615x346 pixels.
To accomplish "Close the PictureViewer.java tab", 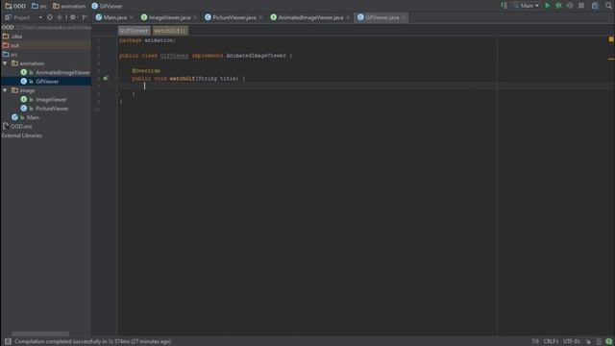I will [260, 17].
